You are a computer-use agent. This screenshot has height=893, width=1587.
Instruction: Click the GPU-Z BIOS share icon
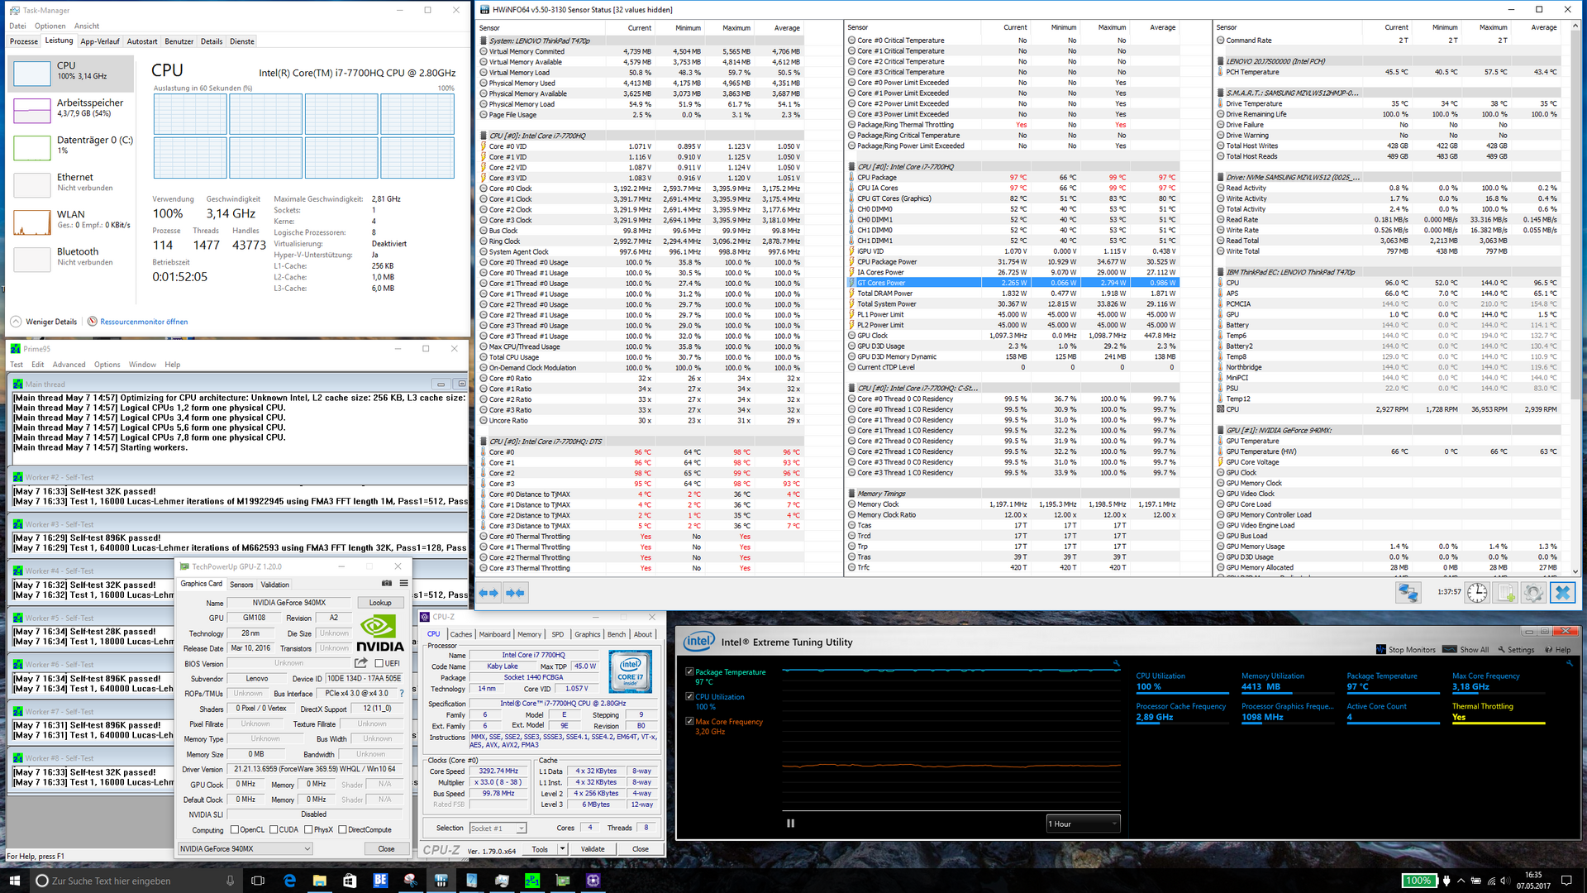tap(361, 663)
